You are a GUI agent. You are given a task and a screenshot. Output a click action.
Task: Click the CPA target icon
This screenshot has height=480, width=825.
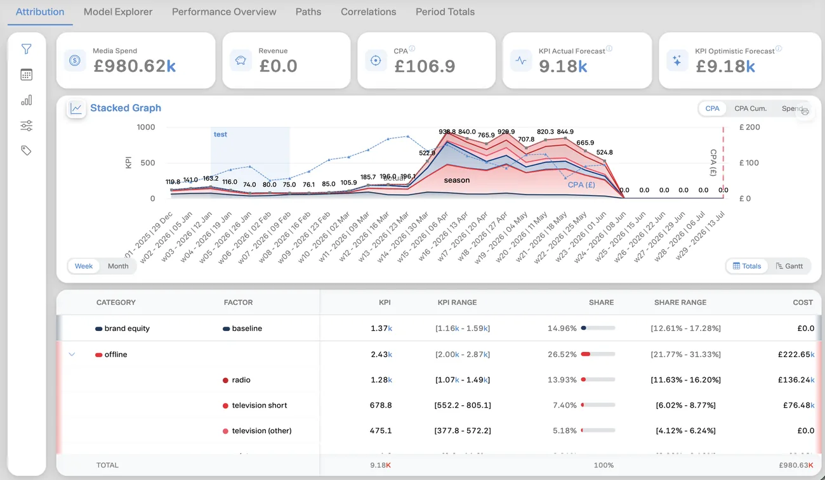click(x=376, y=61)
